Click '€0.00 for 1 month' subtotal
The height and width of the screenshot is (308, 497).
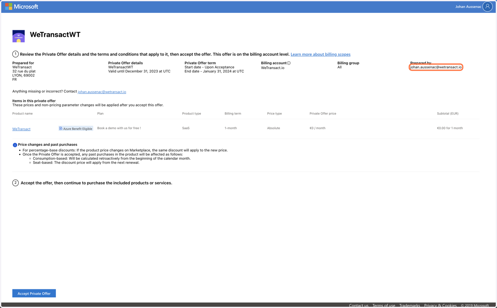[x=450, y=128]
